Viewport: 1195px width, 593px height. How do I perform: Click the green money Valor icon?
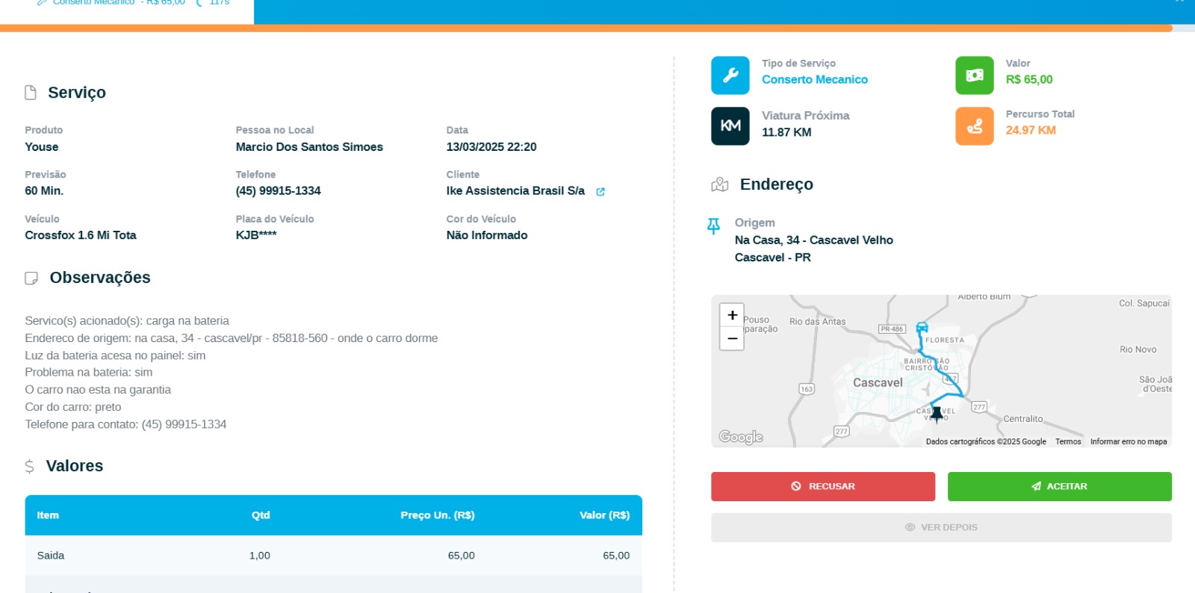click(x=974, y=75)
